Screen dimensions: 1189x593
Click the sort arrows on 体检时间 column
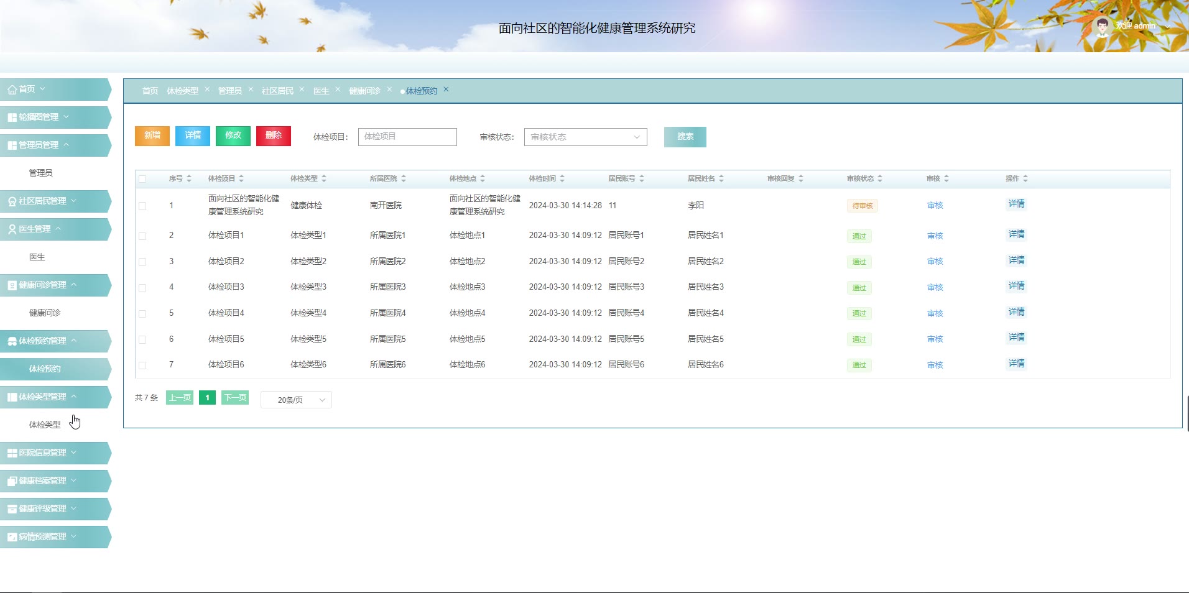pyautogui.click(x=562, y=178)
